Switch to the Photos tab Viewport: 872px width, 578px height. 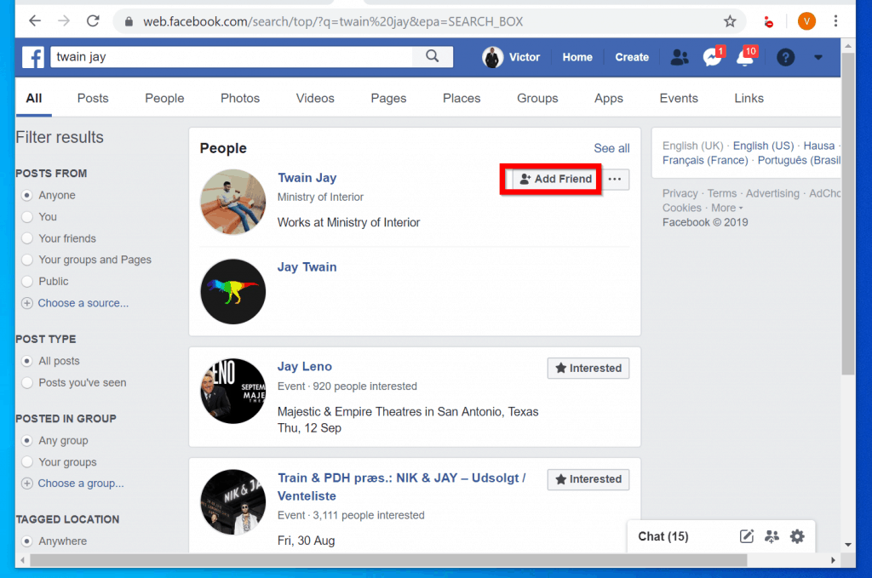[x=240, y=99]
